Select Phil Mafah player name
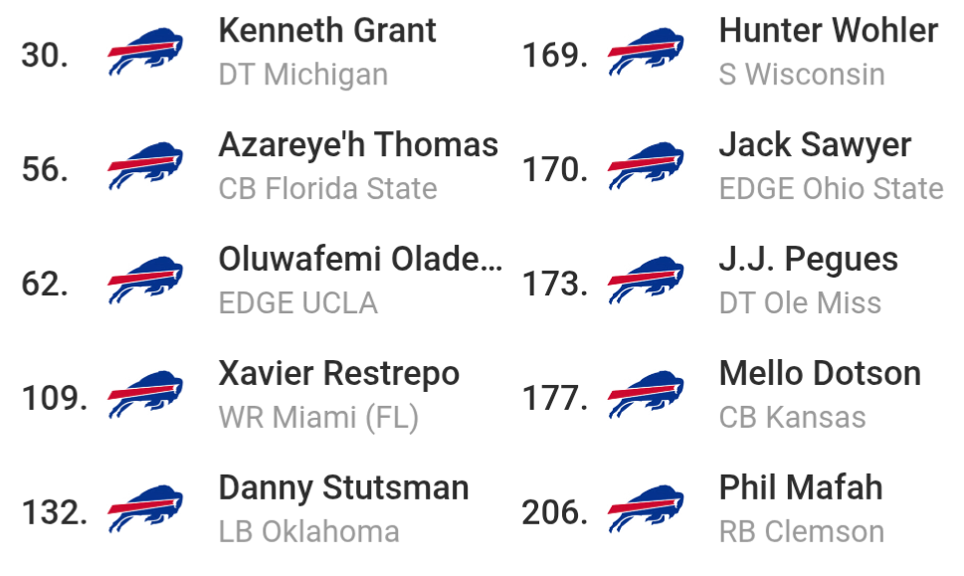This screenshot has width=964, height=576. click(x=801, y=487)
